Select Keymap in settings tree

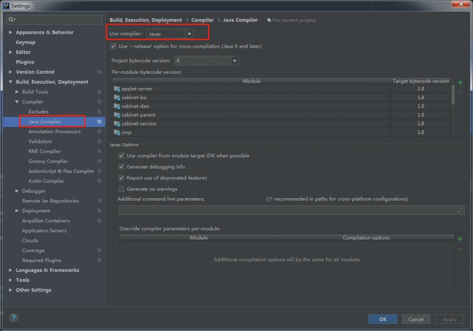25,42
